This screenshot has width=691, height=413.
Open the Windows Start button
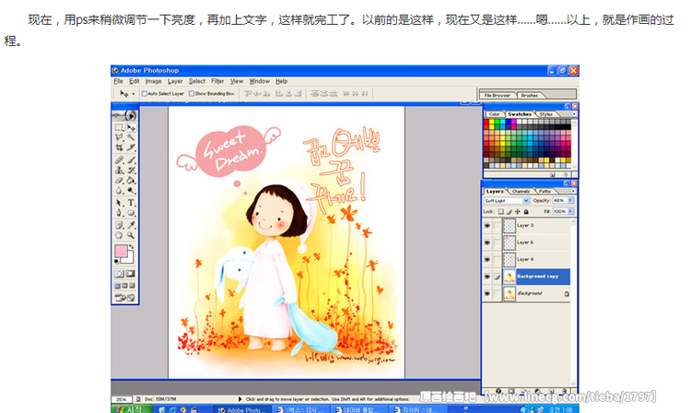point(130,409)
